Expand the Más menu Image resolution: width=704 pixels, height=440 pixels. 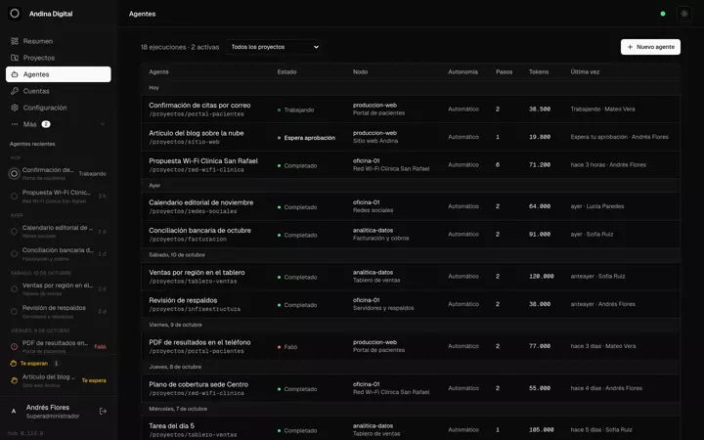point(59,124)
